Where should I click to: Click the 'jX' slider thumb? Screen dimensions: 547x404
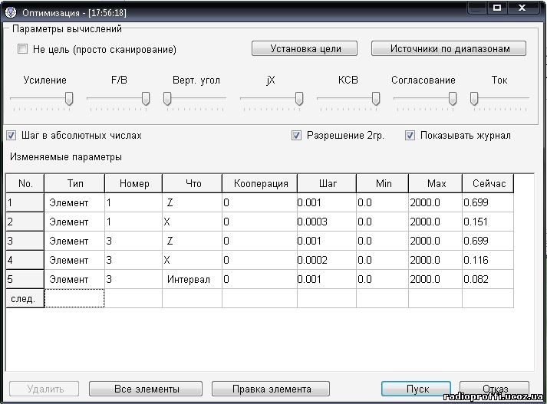tap(299, 99)
